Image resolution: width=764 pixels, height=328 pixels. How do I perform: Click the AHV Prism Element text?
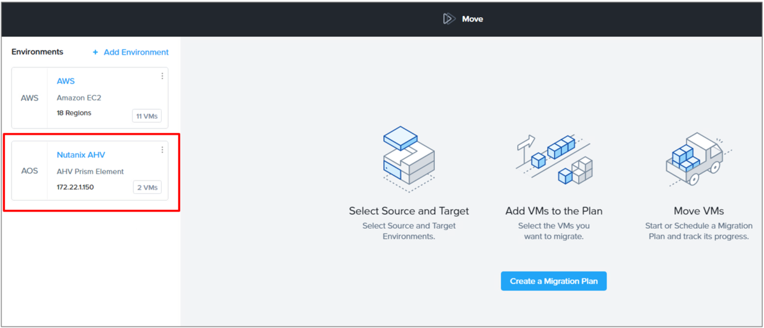90,172
